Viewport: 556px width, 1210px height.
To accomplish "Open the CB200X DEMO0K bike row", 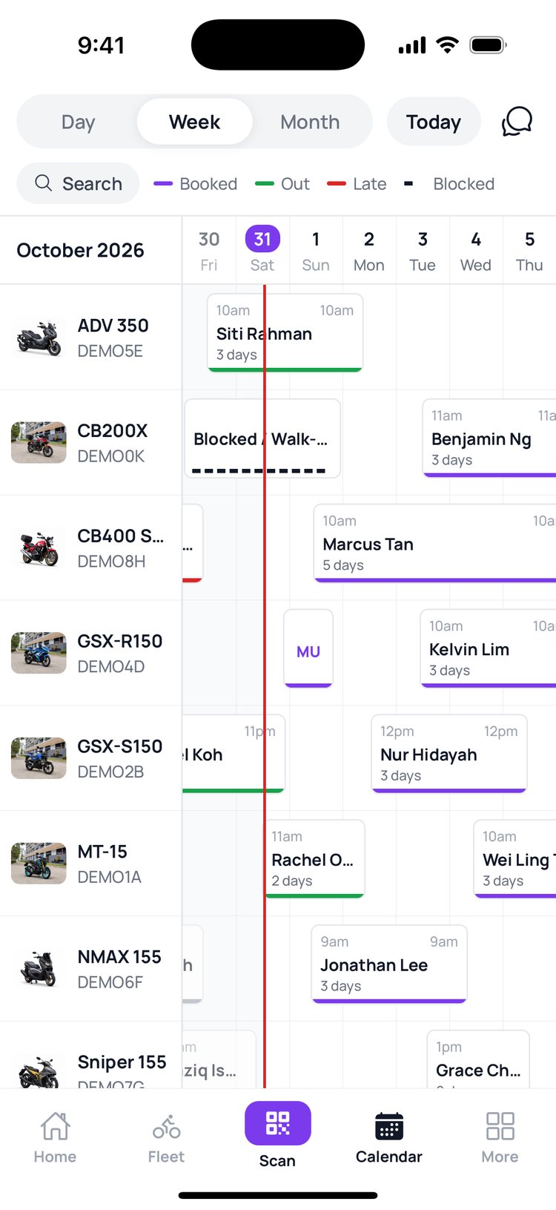I will click(x=90, y=443).
